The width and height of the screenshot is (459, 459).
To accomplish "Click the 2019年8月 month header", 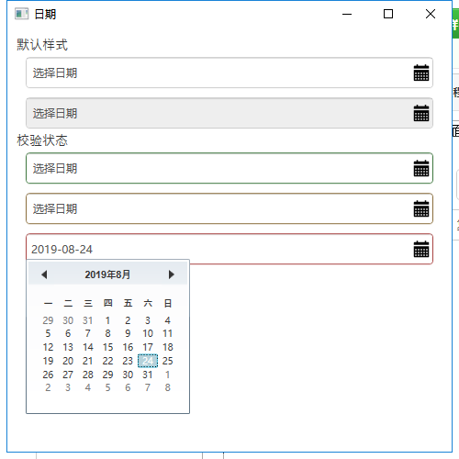I will coord(107,274).
